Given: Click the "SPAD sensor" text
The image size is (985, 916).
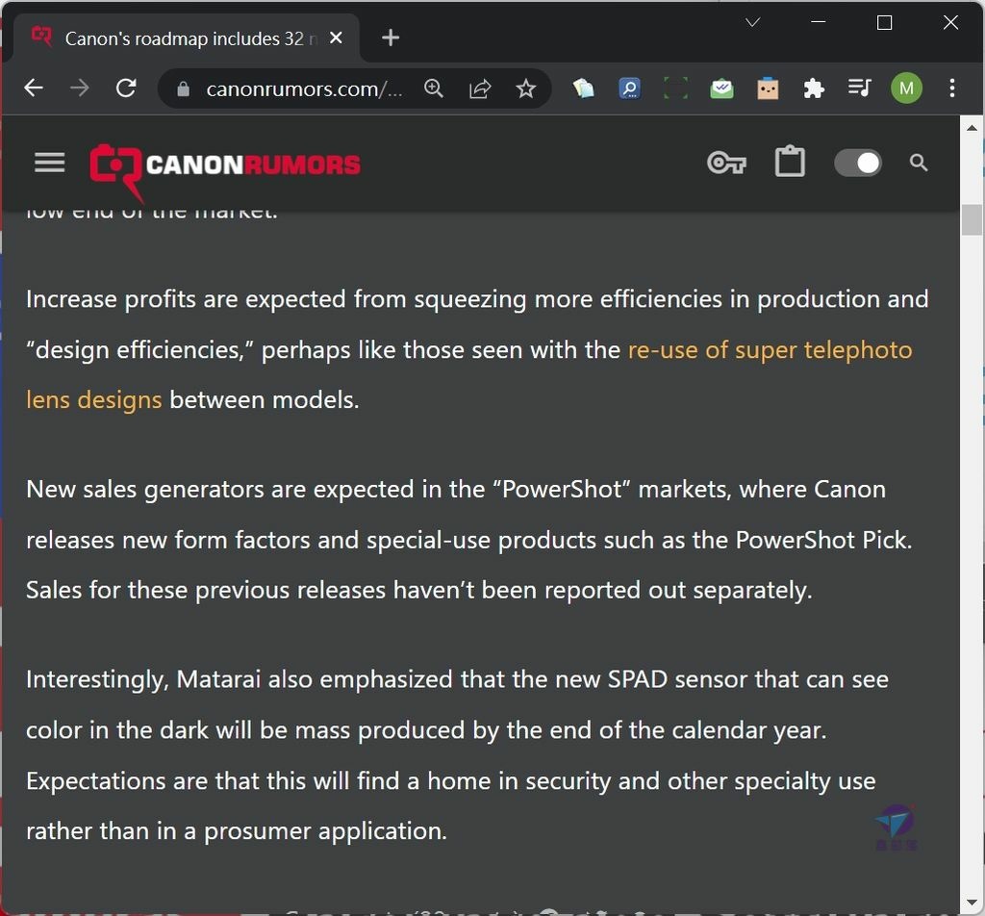Looking at the screenshot, I should [677, 679].
